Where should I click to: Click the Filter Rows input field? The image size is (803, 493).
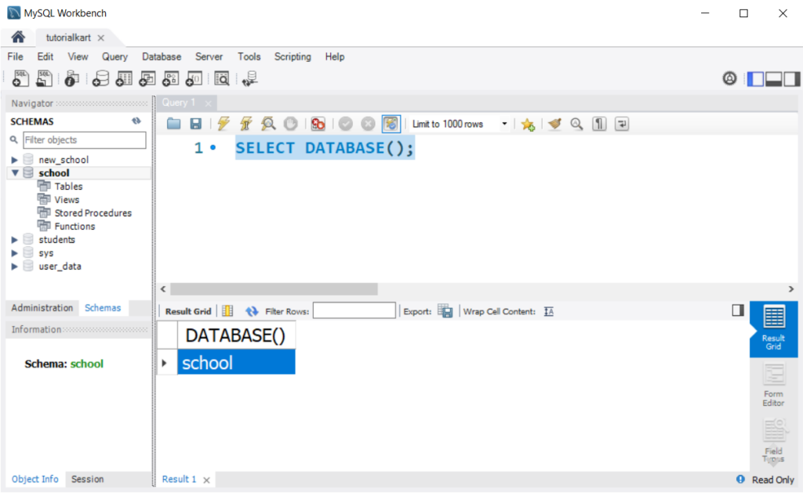click(354, 311)
